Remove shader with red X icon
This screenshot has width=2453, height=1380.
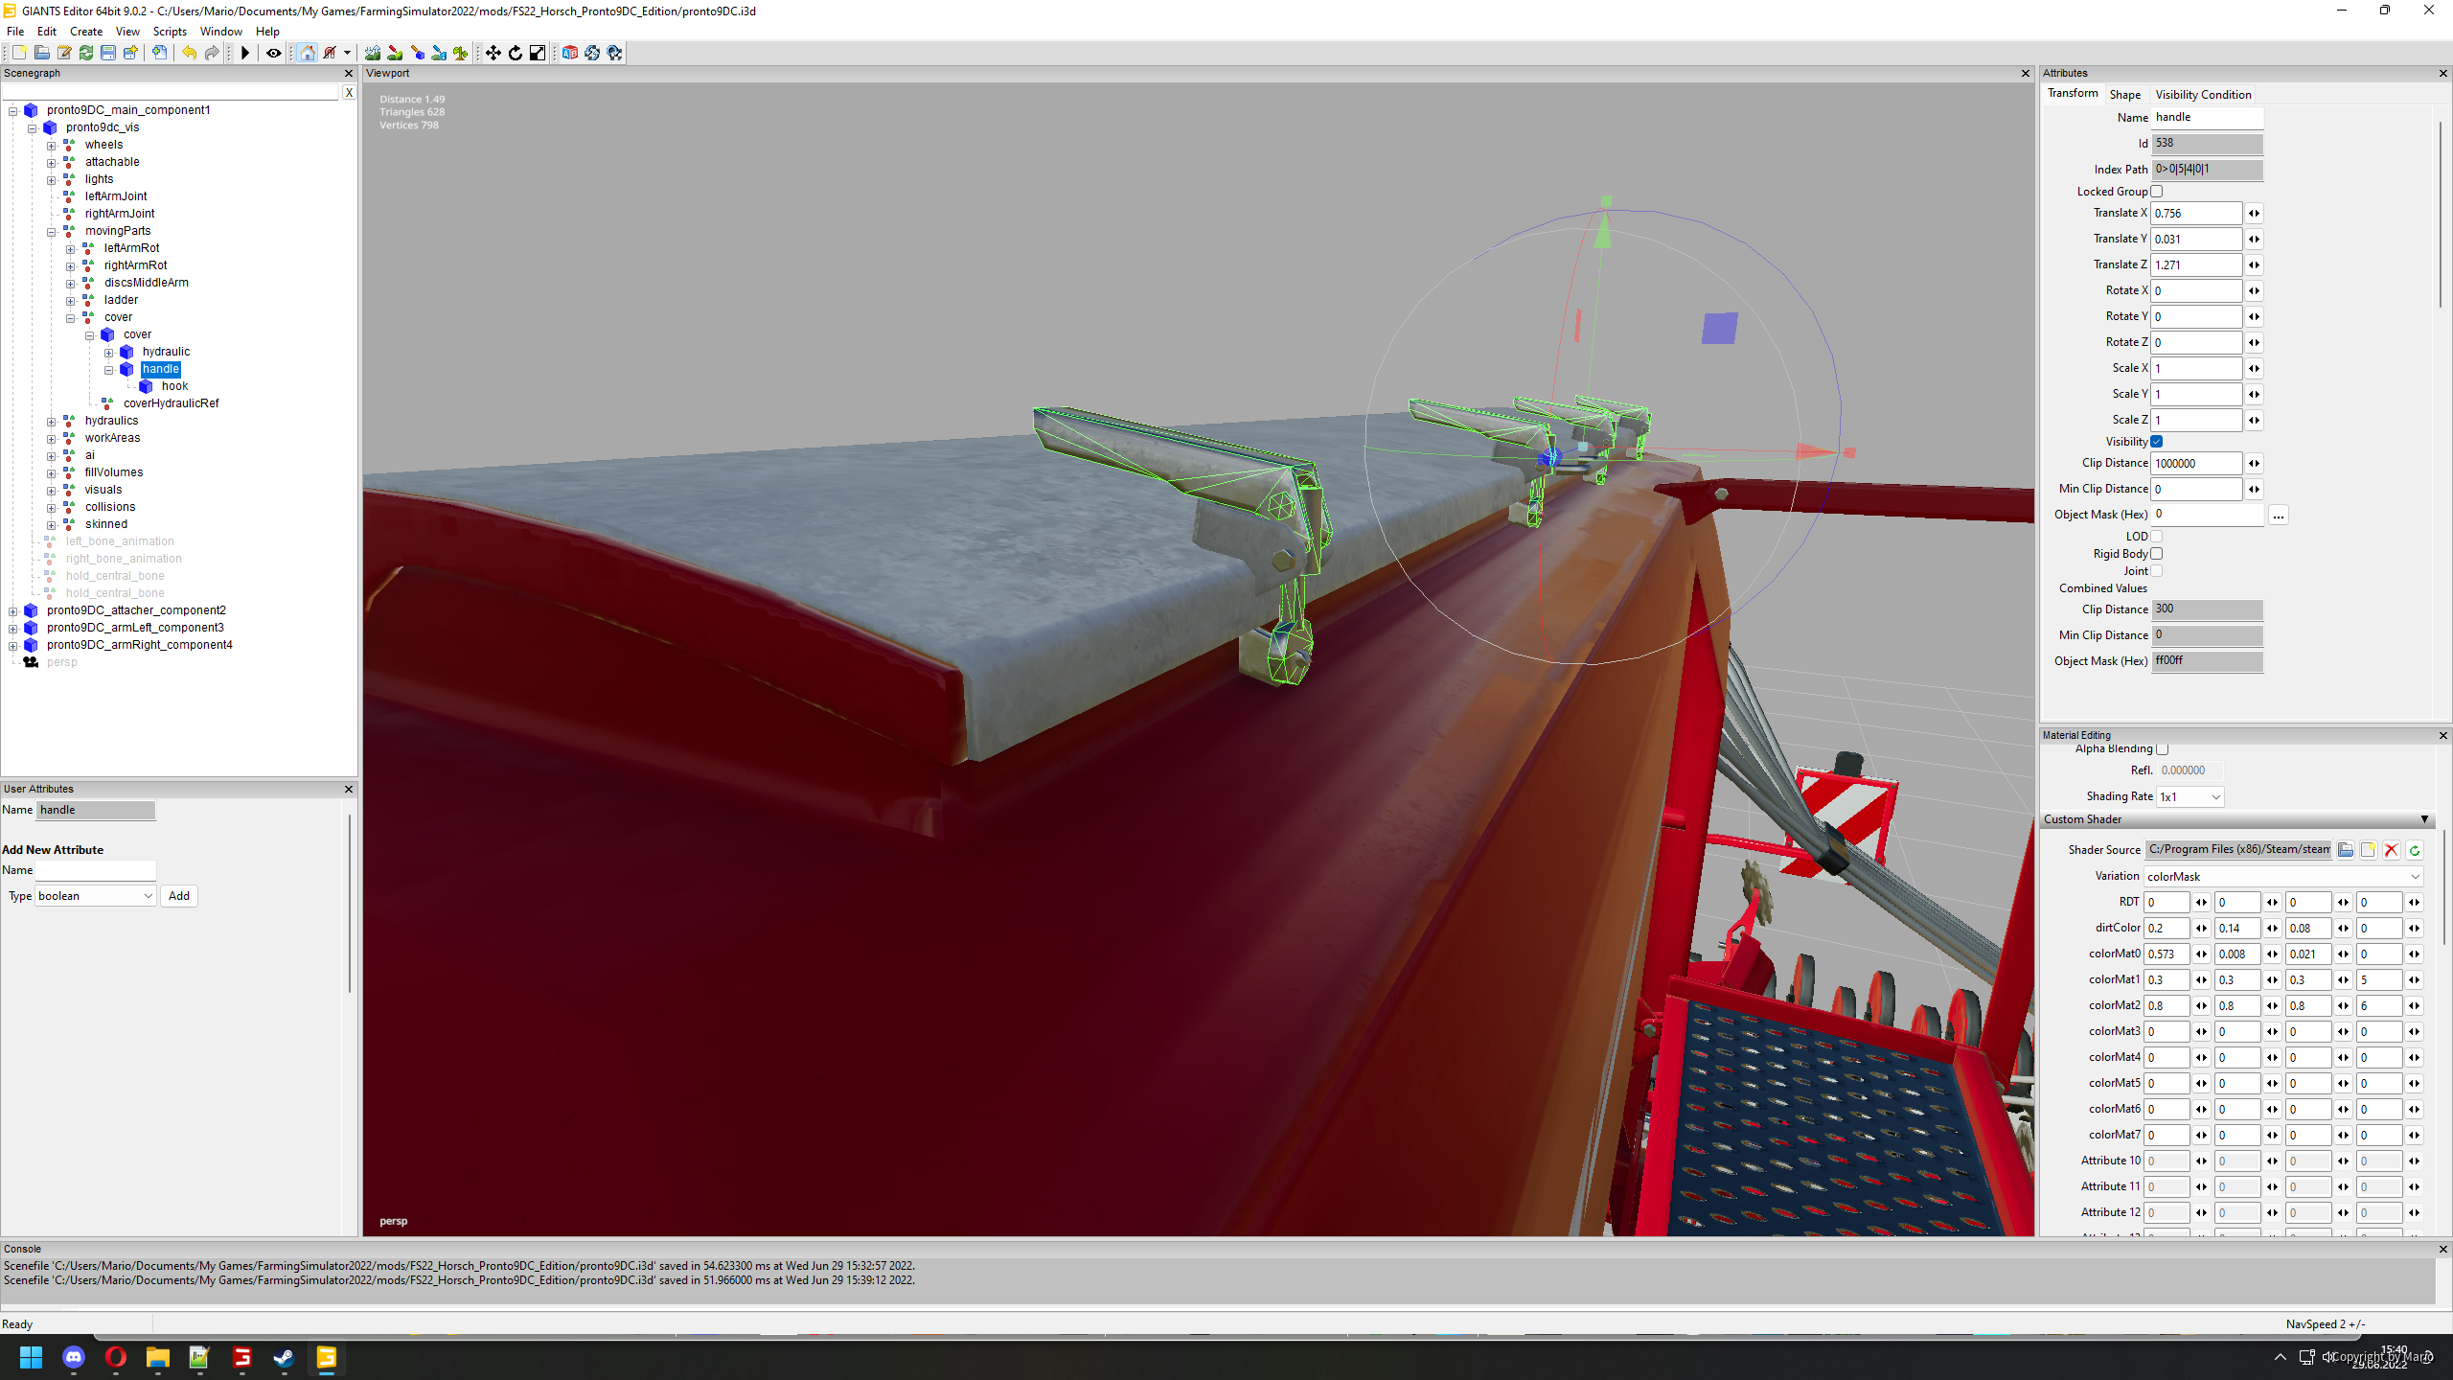tap(2391, 850)
